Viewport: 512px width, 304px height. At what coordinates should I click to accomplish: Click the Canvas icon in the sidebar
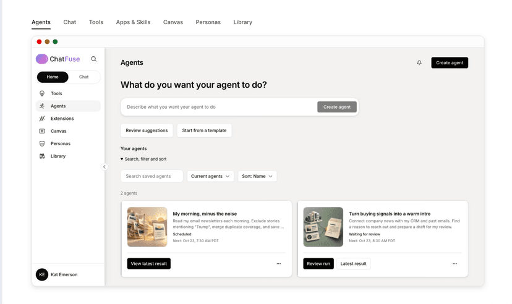(x=42, y=131)
